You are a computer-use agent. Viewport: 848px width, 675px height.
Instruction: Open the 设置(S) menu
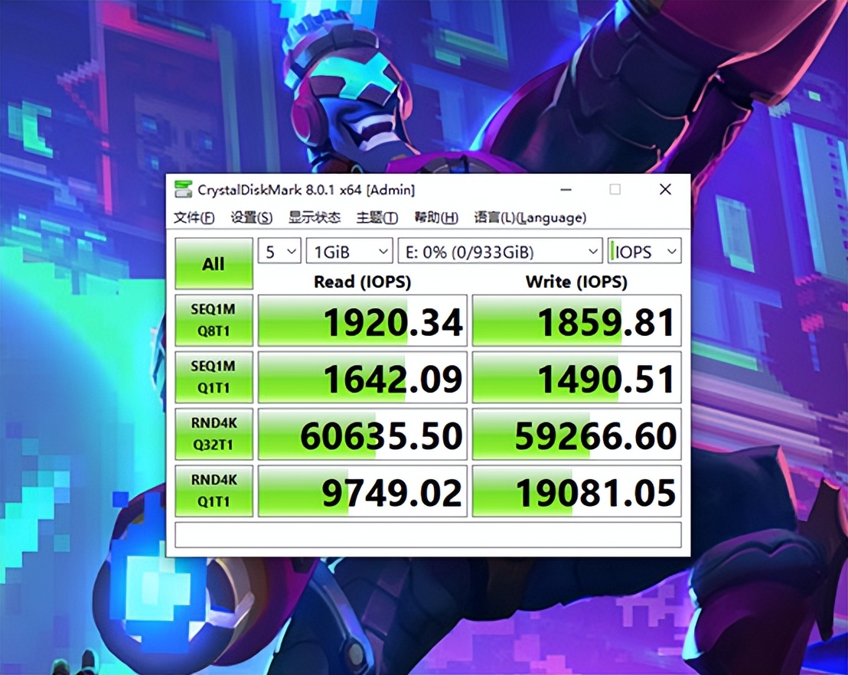point(252,217)
